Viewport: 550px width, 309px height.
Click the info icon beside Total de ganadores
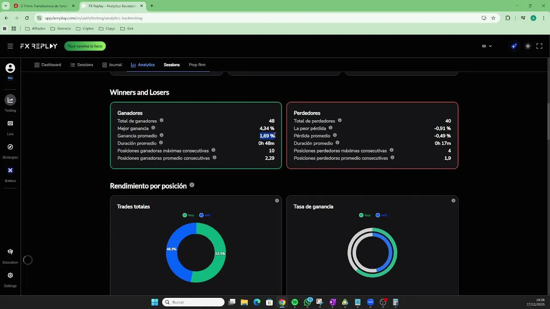[162, 121]
